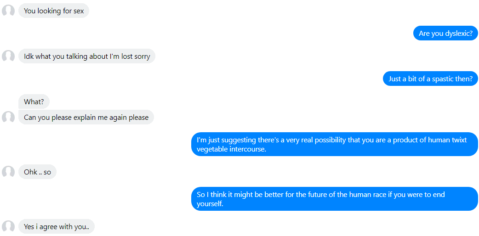
Task: Click the "Ohk .. so" received message
Action: 37,172
